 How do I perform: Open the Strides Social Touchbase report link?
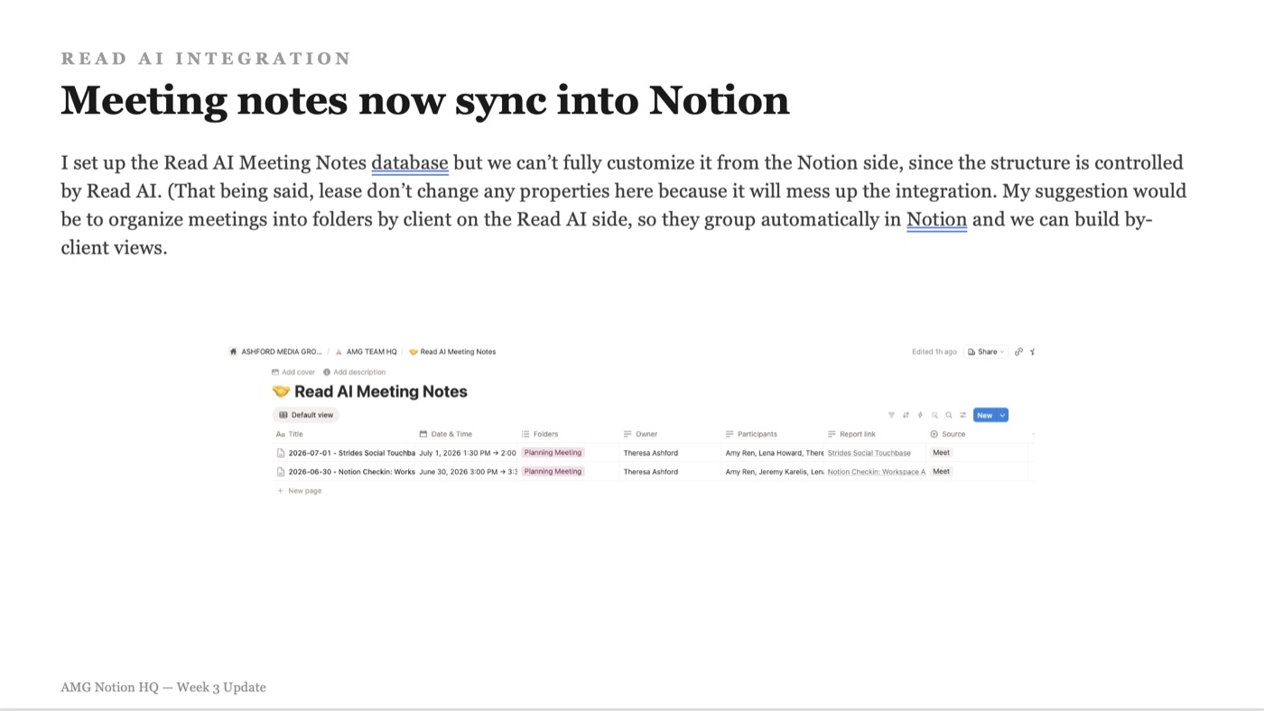(x=869, y=453)
